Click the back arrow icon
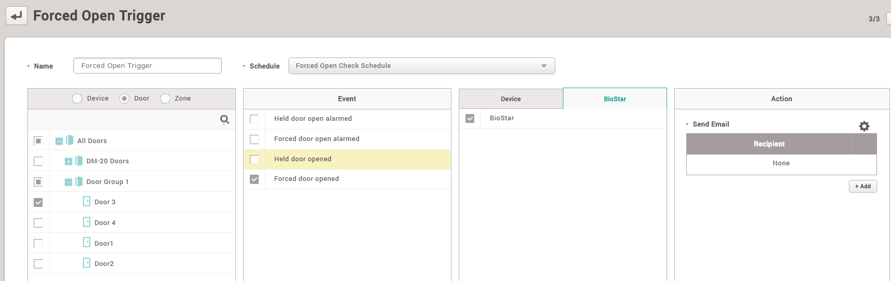The image size is (891, 281). tap(17, 16)
